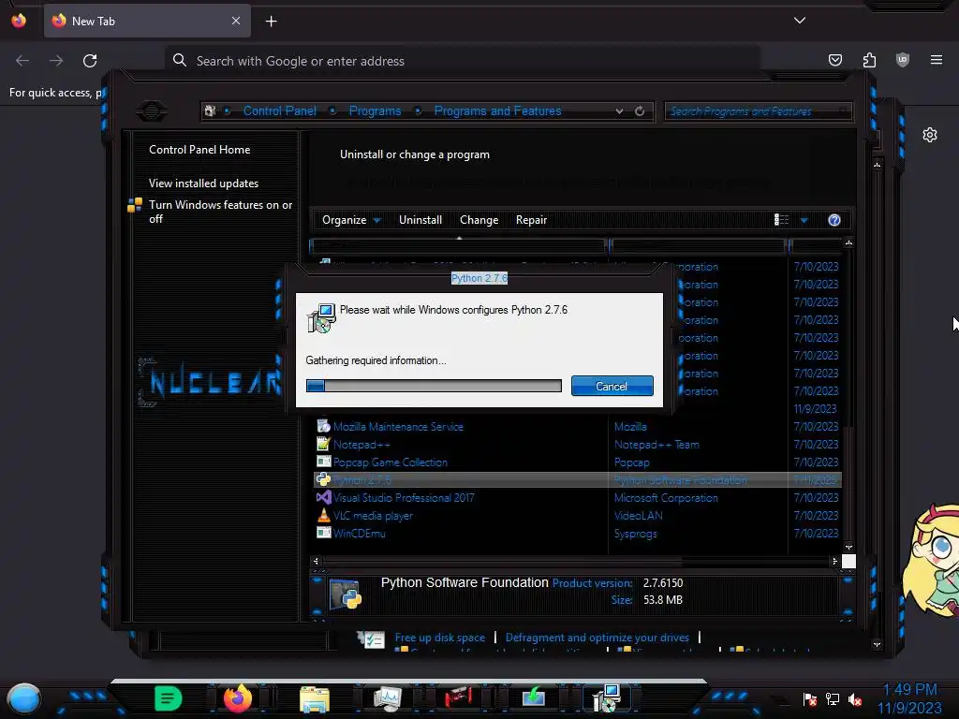
Task: Open Defragment and optimize your drives
Action: [597, 638]
